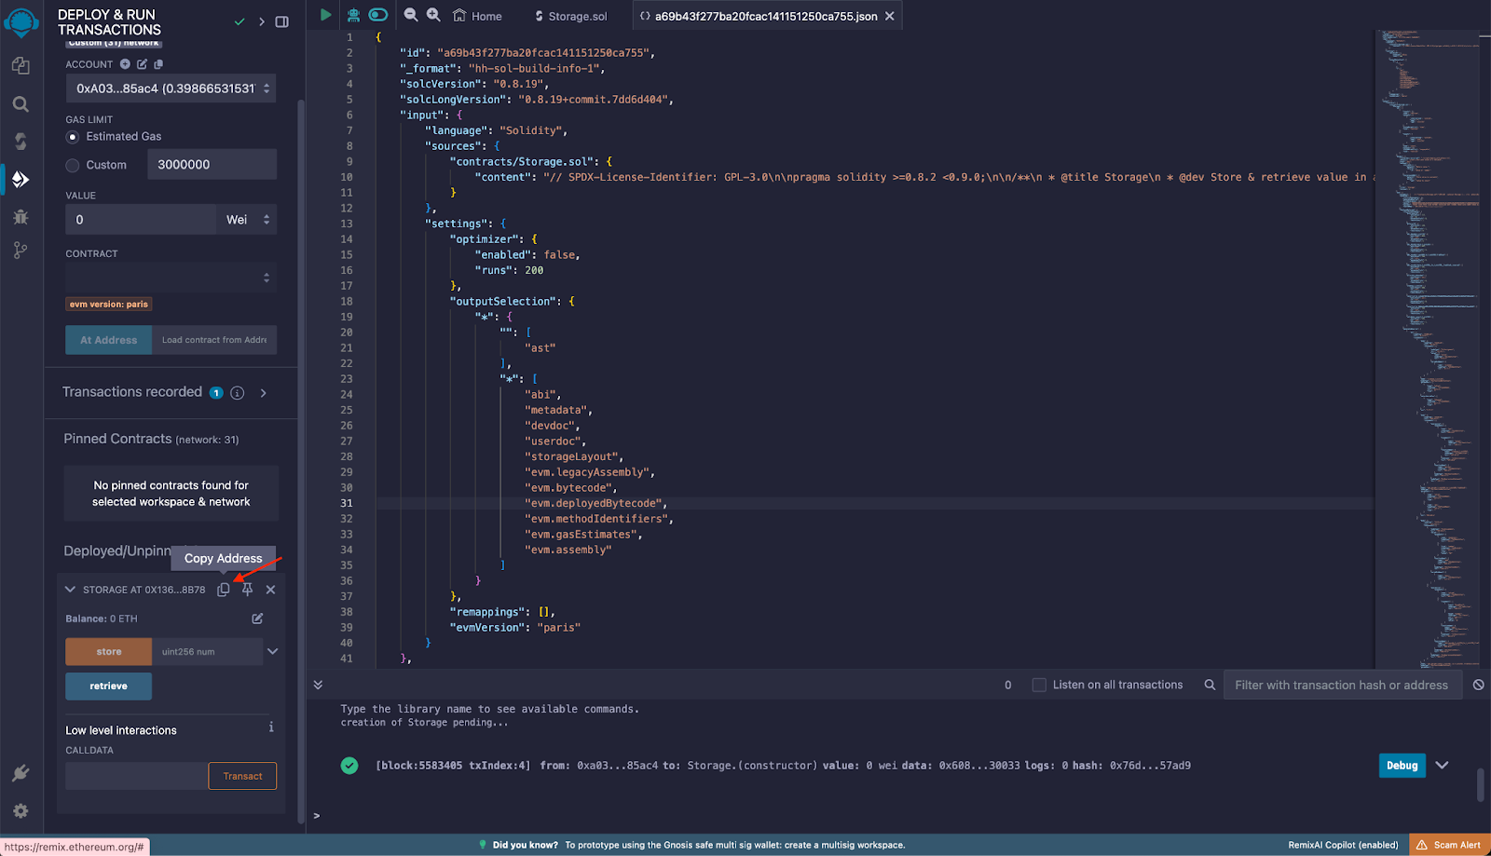Click the Debug button for the transaction
The width and height of the screenshot is (1491, 856).
coord(1402,766)
